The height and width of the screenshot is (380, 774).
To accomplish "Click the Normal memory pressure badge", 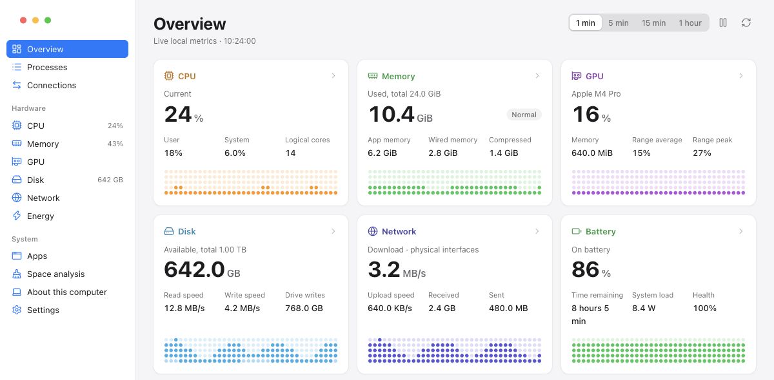I will tap(524, 115).
